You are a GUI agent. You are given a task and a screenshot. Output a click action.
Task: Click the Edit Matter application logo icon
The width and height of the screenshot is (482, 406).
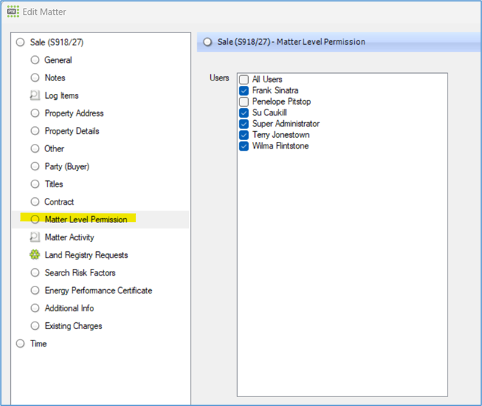coord(13,11)
